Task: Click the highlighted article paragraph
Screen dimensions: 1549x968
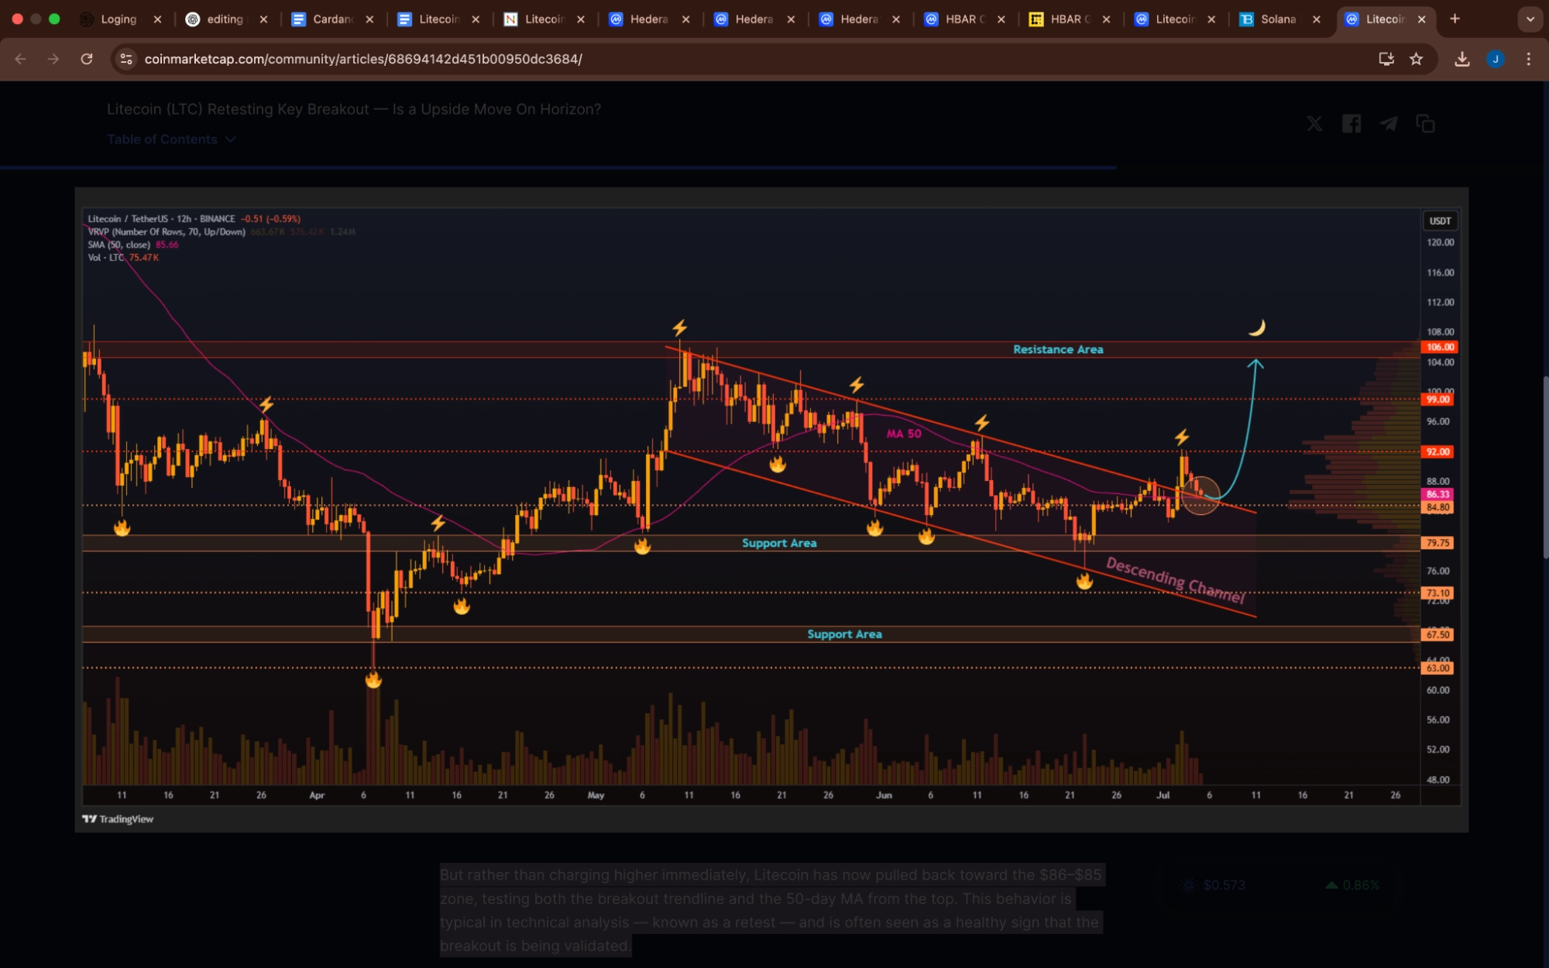Action: pos(771,910)
